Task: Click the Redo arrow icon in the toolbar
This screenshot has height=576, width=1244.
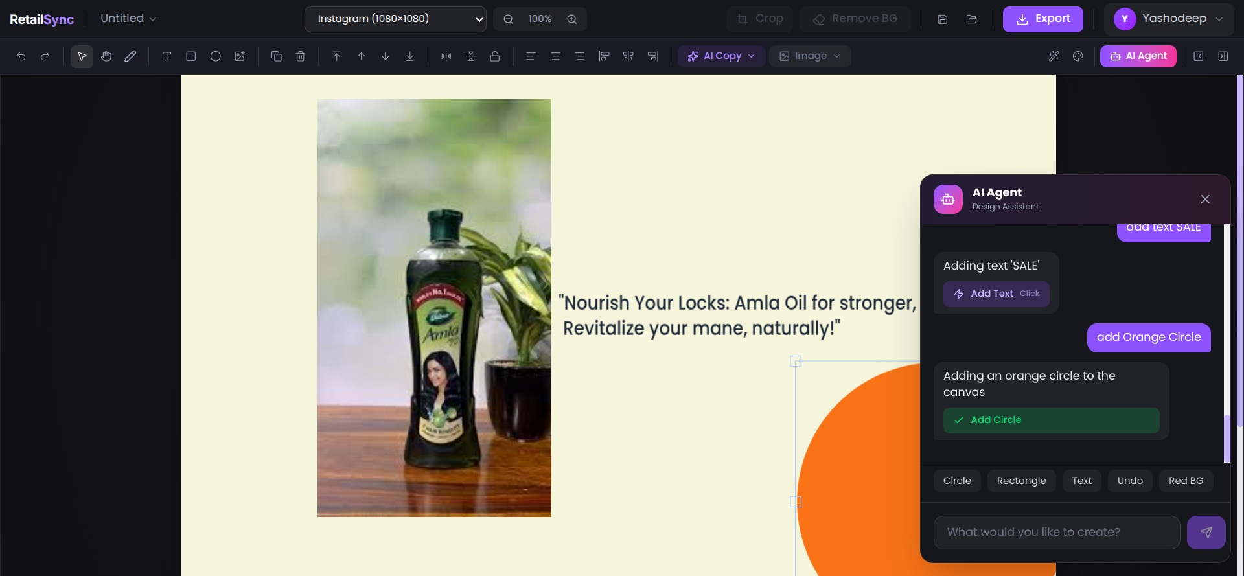Action: (x=45, y=56)
